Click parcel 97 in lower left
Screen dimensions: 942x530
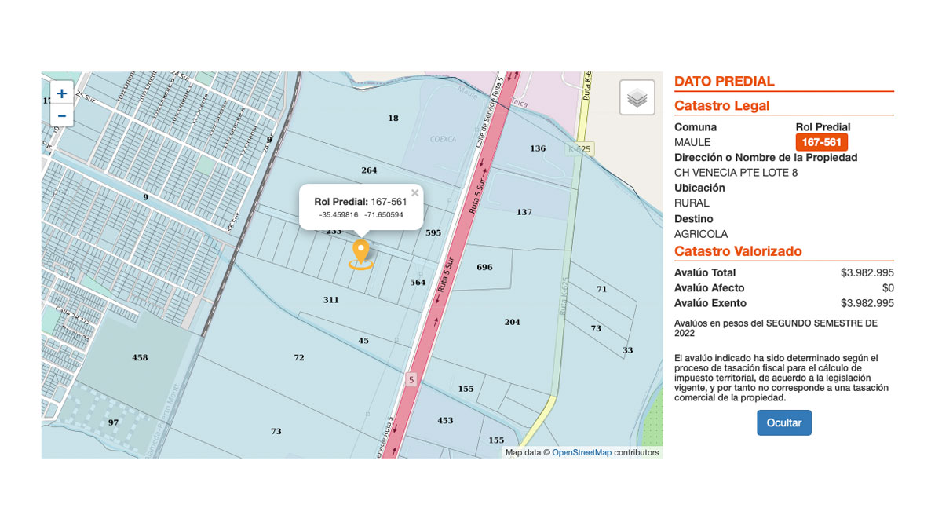tap(114, 422)
